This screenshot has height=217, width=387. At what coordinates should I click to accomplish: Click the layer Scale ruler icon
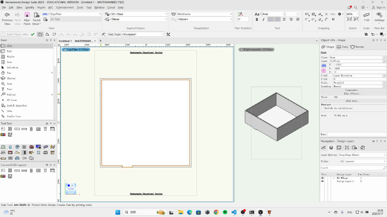pyautogui.click(x=366, y=15)
